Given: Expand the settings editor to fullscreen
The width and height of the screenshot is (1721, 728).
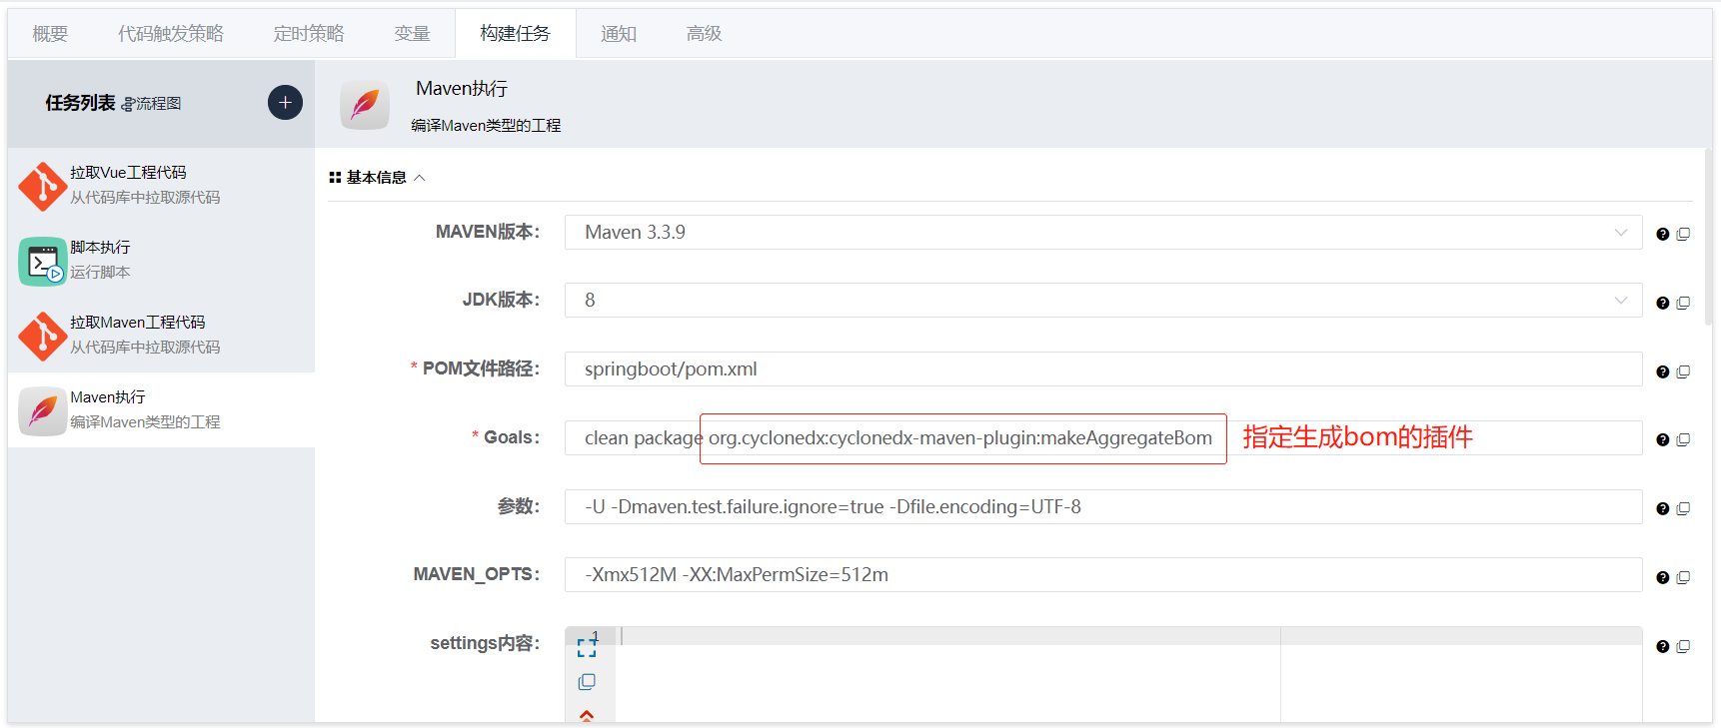Looking at the screenshot, I should click(x=587, y=647).
